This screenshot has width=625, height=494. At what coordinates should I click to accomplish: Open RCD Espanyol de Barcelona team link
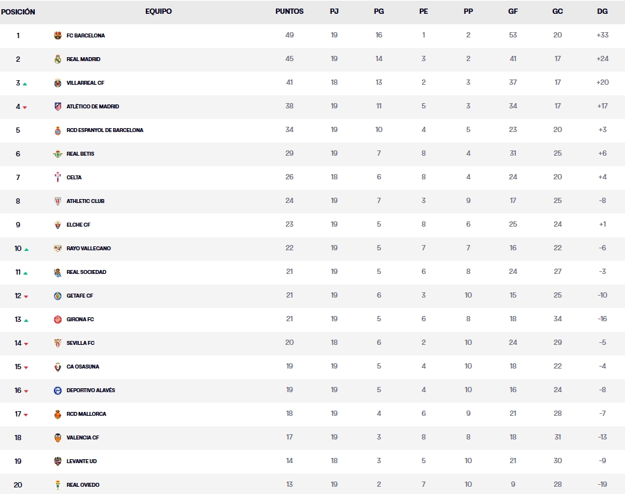click(104, 130)
